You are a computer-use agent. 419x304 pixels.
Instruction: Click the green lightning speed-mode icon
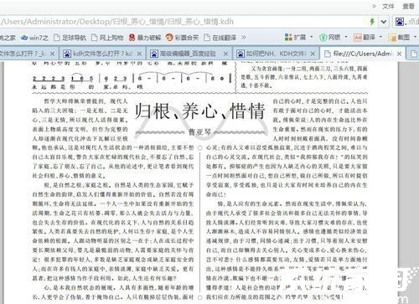pyautogui.click(x=372, y=22)
